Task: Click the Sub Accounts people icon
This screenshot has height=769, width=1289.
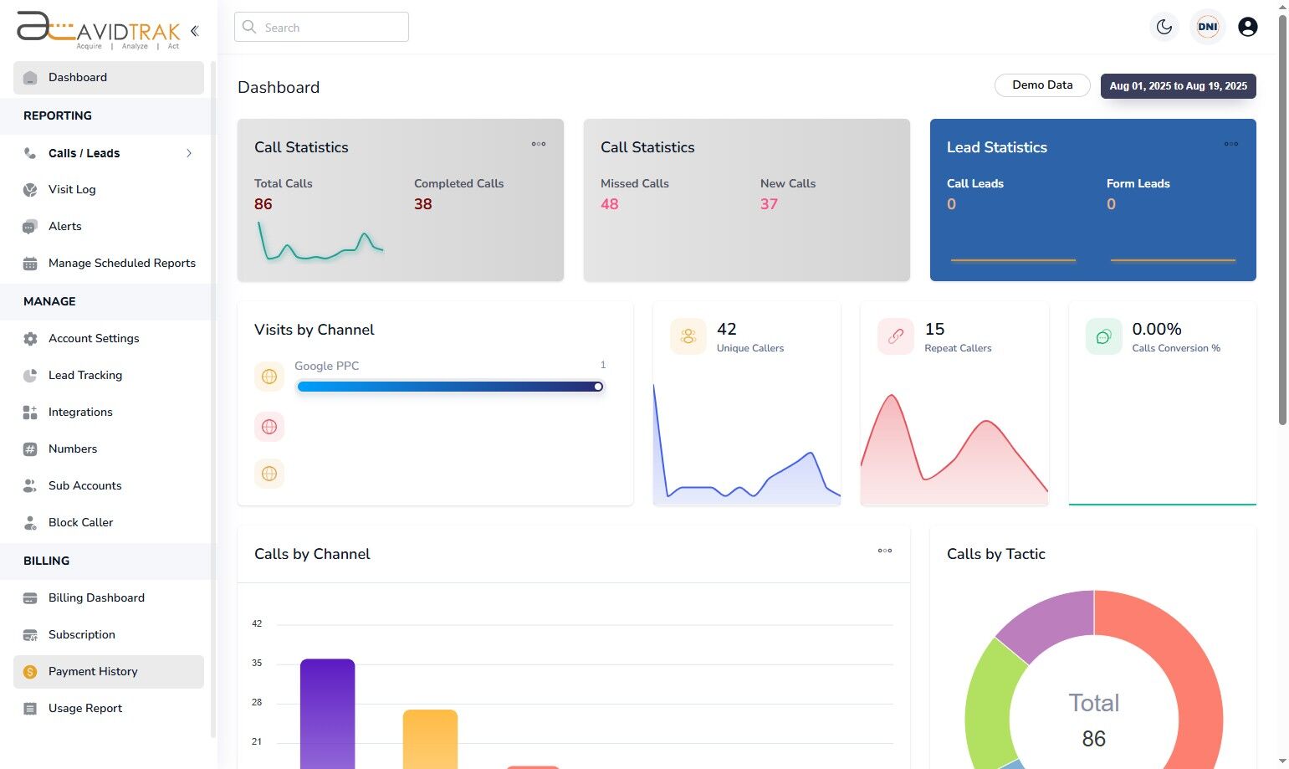Action: 30,486
